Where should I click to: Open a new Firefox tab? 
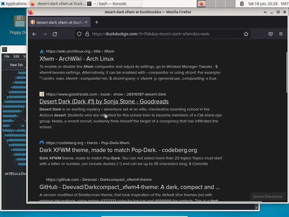(97, 22)
